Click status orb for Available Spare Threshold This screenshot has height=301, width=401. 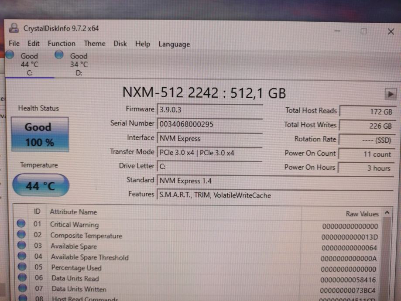tap(22, 256)
